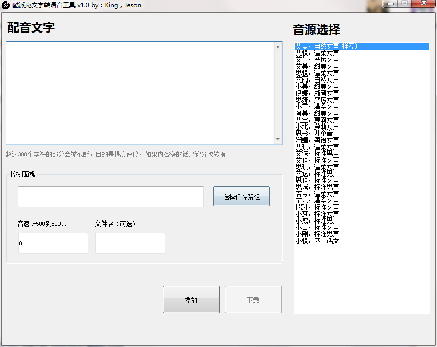
Task: Focus the 音速 speed input field
Action: 53,243
